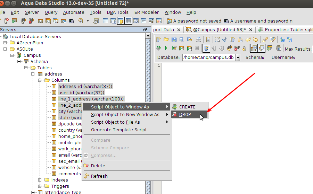The width and height of the screenshot is (313, 194).
Task: Open the Query Analyzer magnifier window icon
Action: [x=41, y=21]
